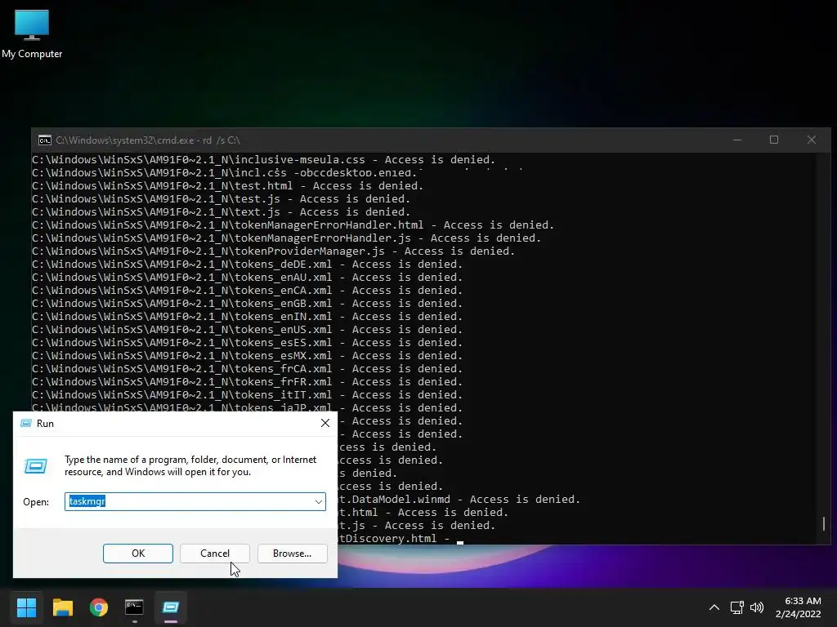Open the clock and date flyout
837x627 pixels.
pyautogui.click(x=798, y=607)
